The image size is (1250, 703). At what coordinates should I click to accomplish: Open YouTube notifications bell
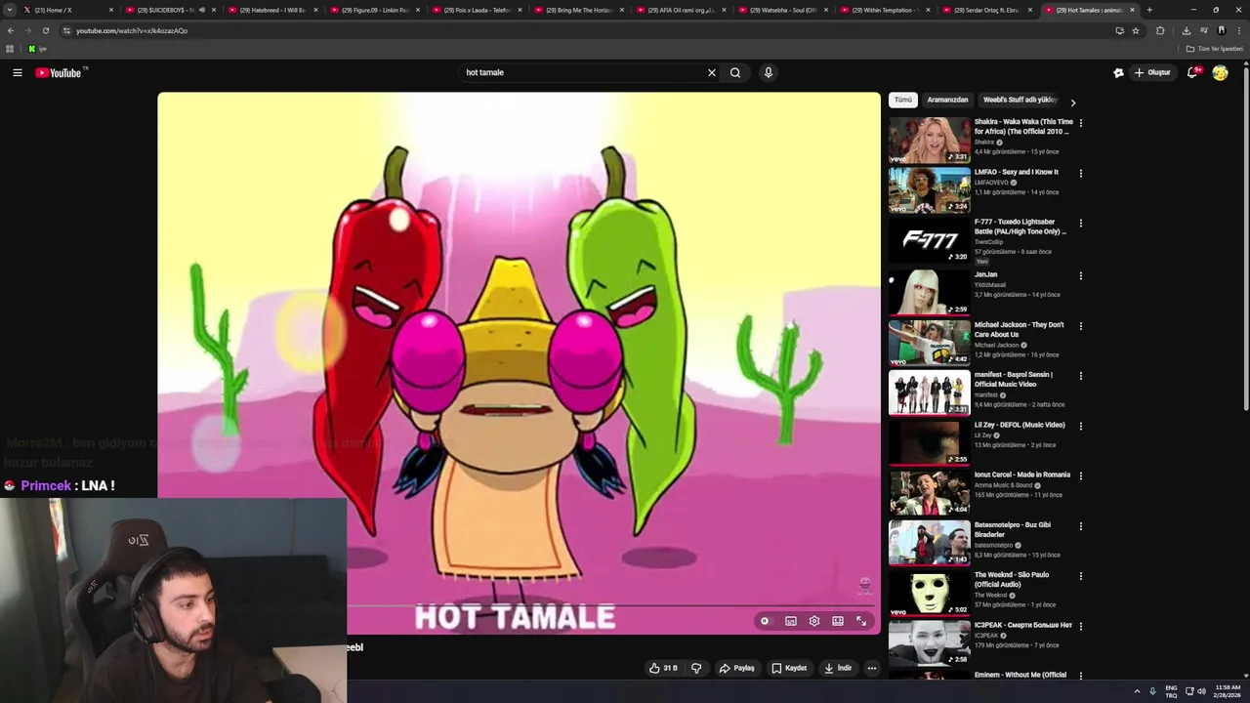[1192, 72]
